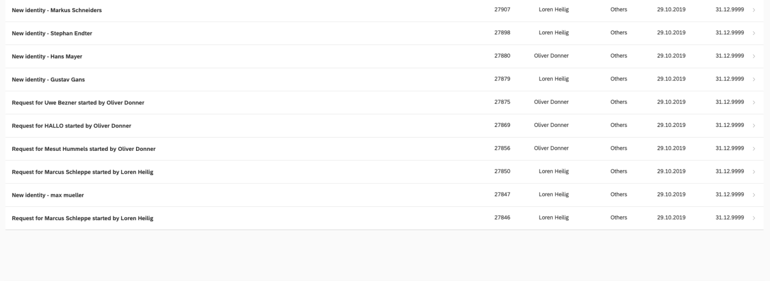Click chevron on HALLO request row
770x281 pixels.
(x=754, y=125)
